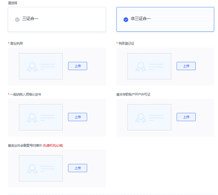
Task: Click the red 私募机构必填 note
Action: pyautogui.click(x=53, y=145)
